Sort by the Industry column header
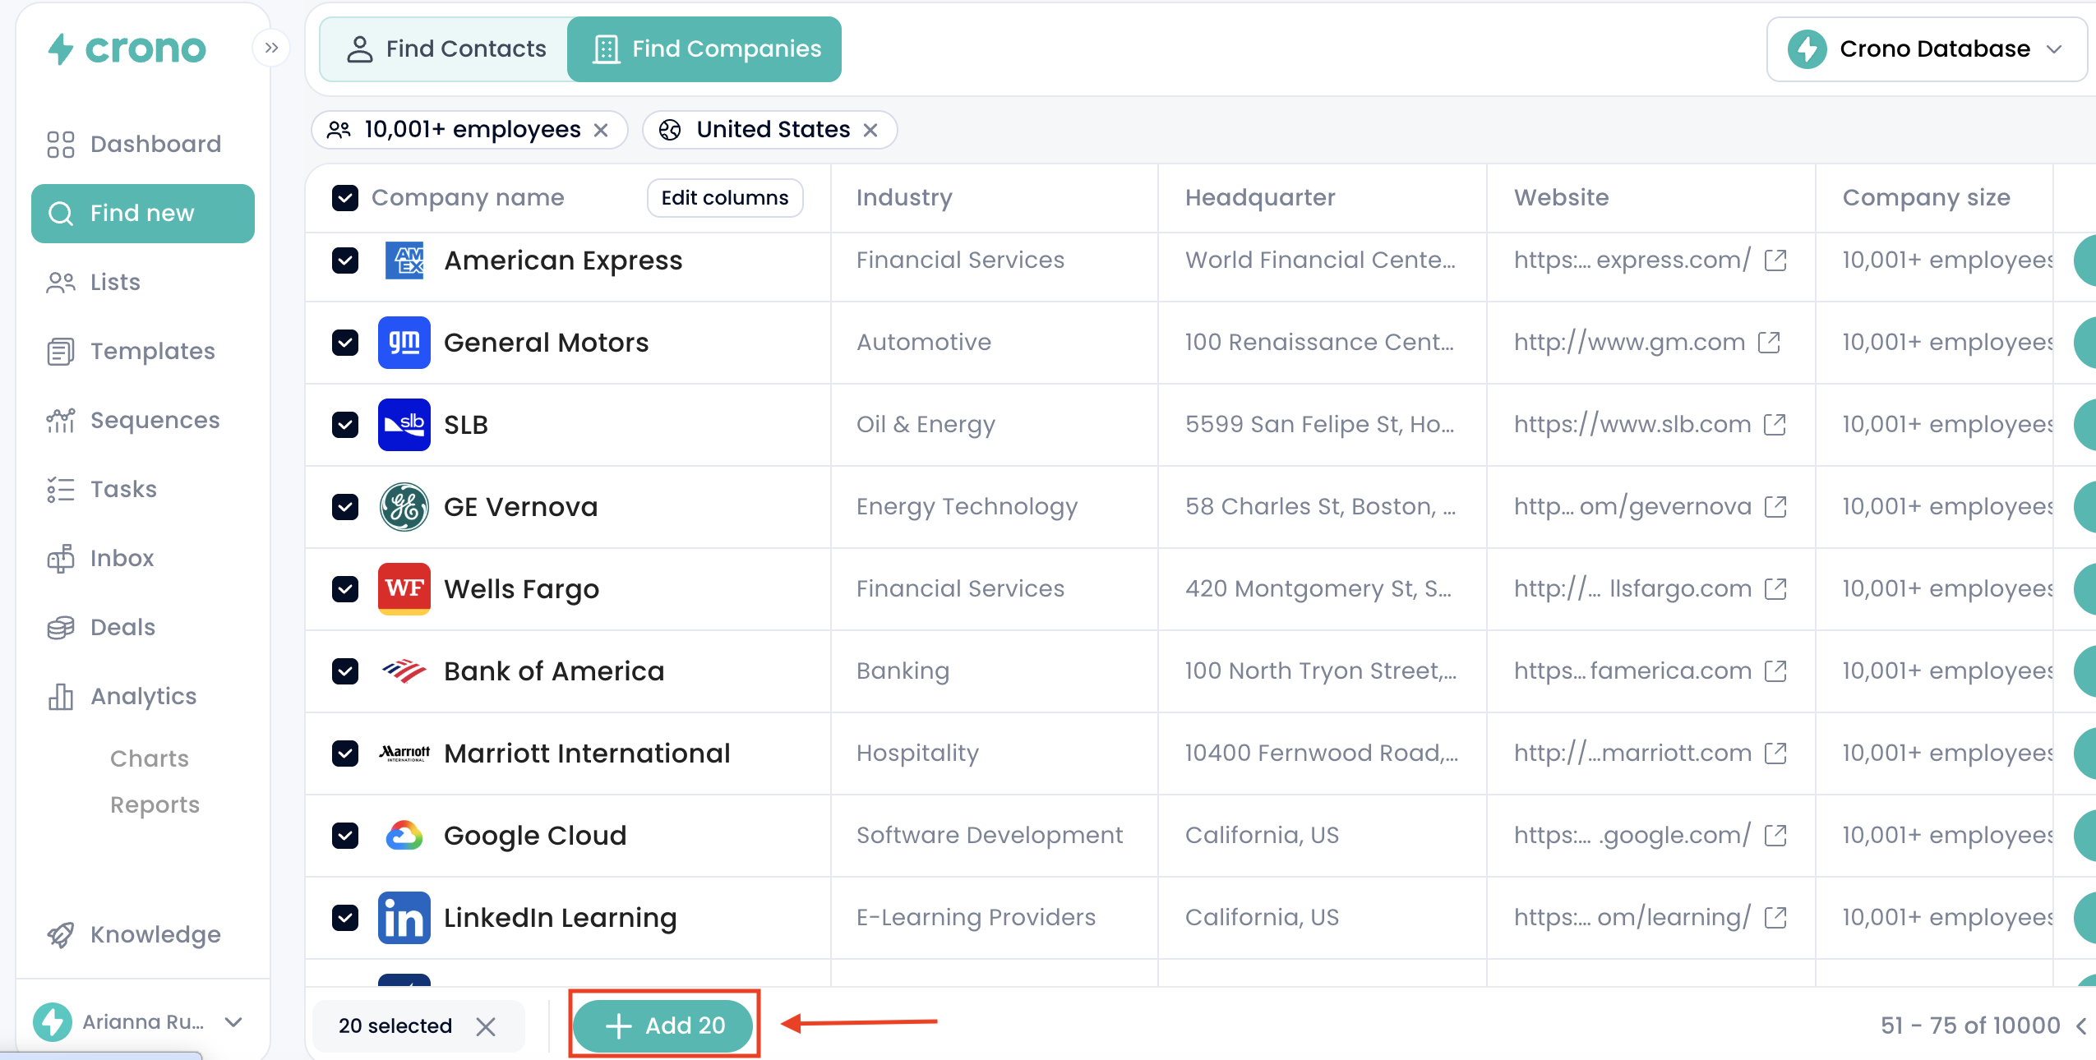The width and height of the screenshot is (2096, 1060). [x=904, y=197]
